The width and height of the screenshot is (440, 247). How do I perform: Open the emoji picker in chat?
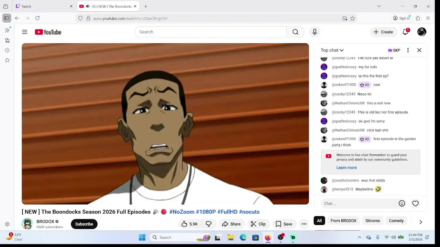[402, 203]
